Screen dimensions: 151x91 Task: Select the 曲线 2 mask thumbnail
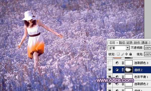[129, 70]
